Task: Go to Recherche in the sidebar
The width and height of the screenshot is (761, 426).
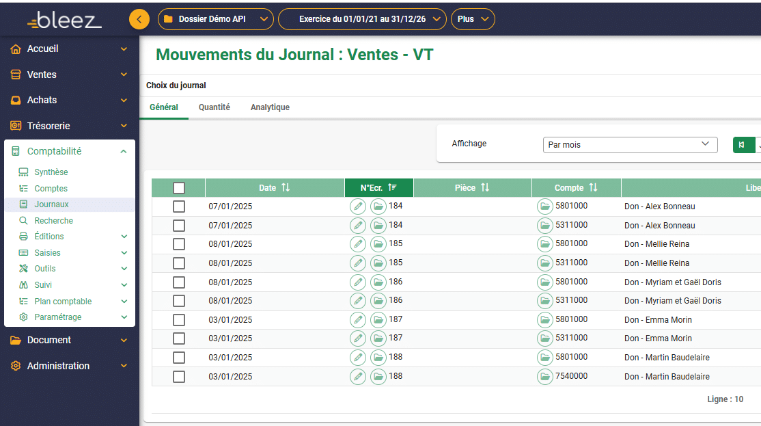Action: click(53, 221)
